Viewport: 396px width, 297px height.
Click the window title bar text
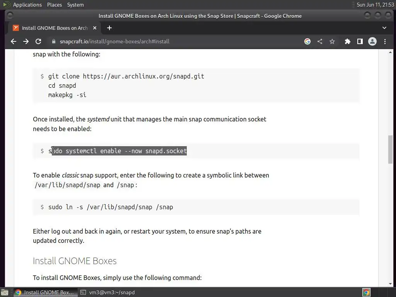200,16
